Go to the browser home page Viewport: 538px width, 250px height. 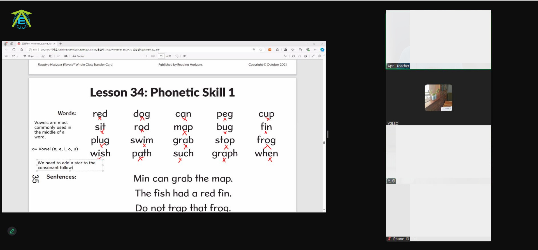point(21,50)
